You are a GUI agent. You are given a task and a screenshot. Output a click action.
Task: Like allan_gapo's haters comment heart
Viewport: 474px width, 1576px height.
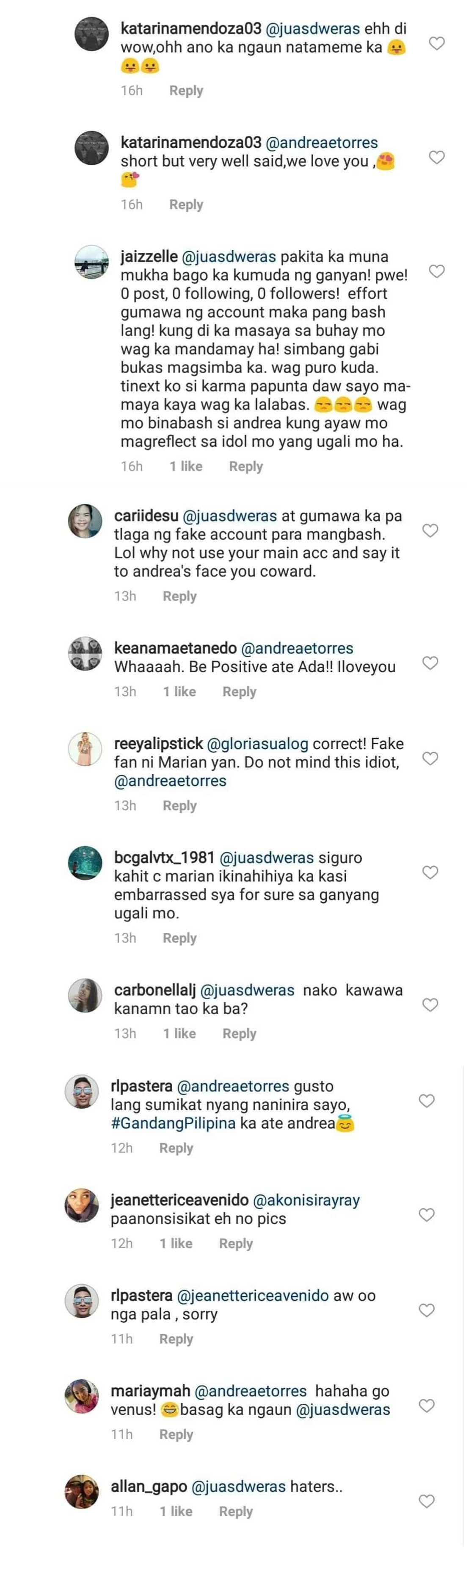426,1501
